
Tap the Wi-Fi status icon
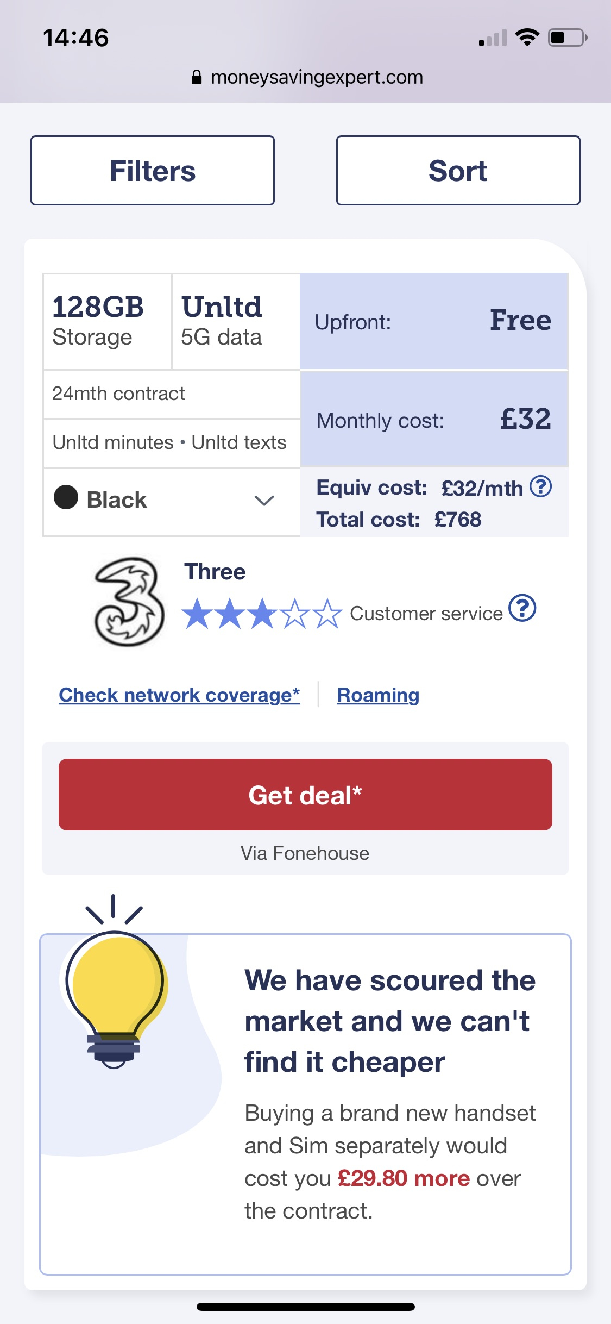[527, 38]
